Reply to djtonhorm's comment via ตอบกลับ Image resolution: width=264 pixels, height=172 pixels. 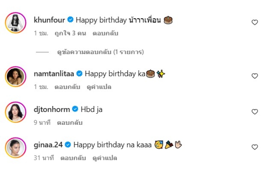coord(70,123)
